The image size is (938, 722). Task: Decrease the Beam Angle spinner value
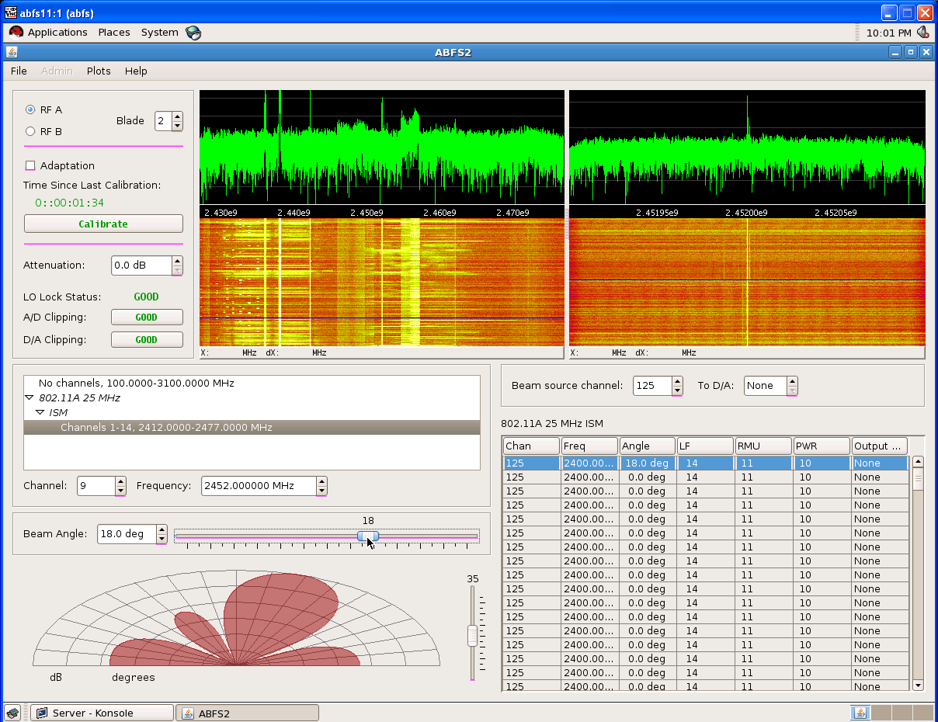click(x=162, y=539)
